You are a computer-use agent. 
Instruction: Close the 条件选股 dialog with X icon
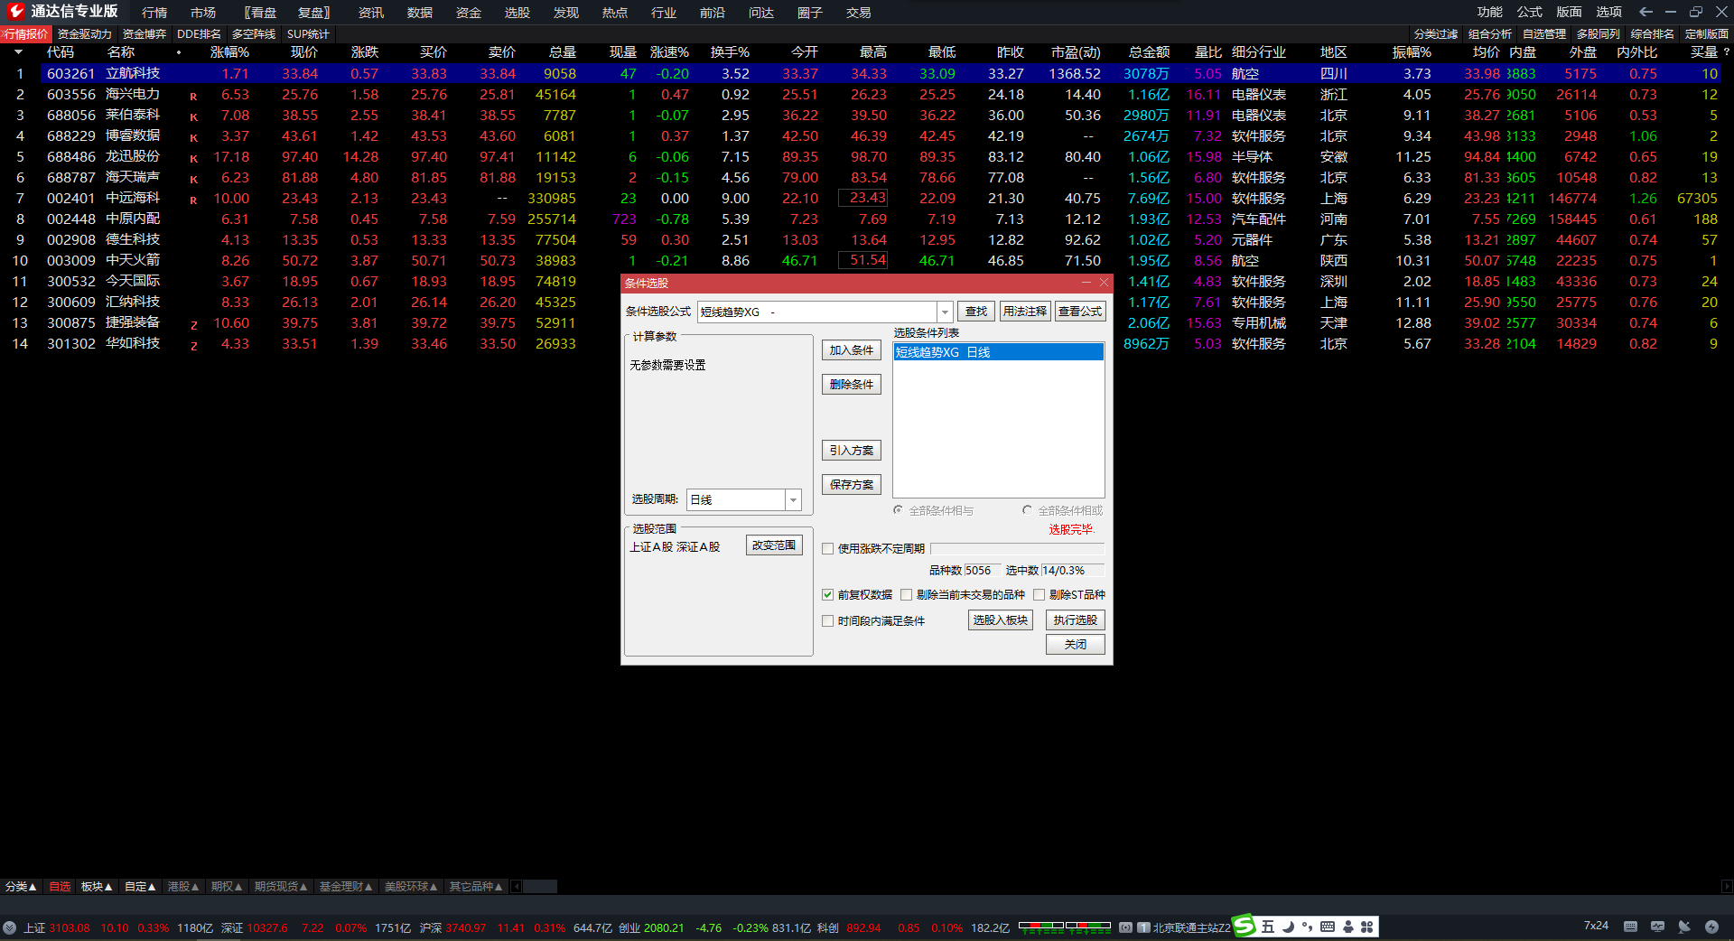1104,283
